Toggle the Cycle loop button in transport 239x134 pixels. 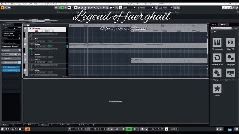click(x=117, y=129)
